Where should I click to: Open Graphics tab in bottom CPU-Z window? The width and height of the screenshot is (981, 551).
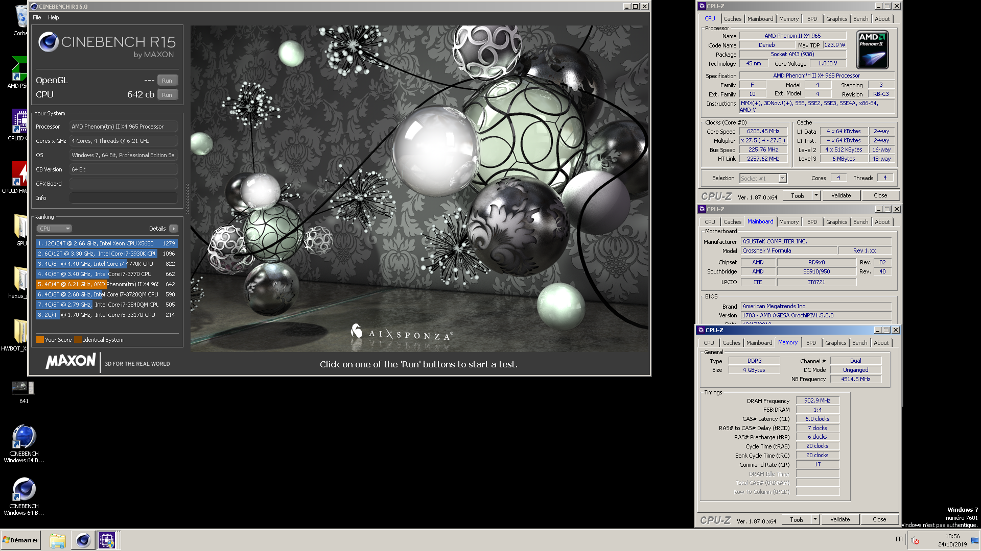[835, 343]
